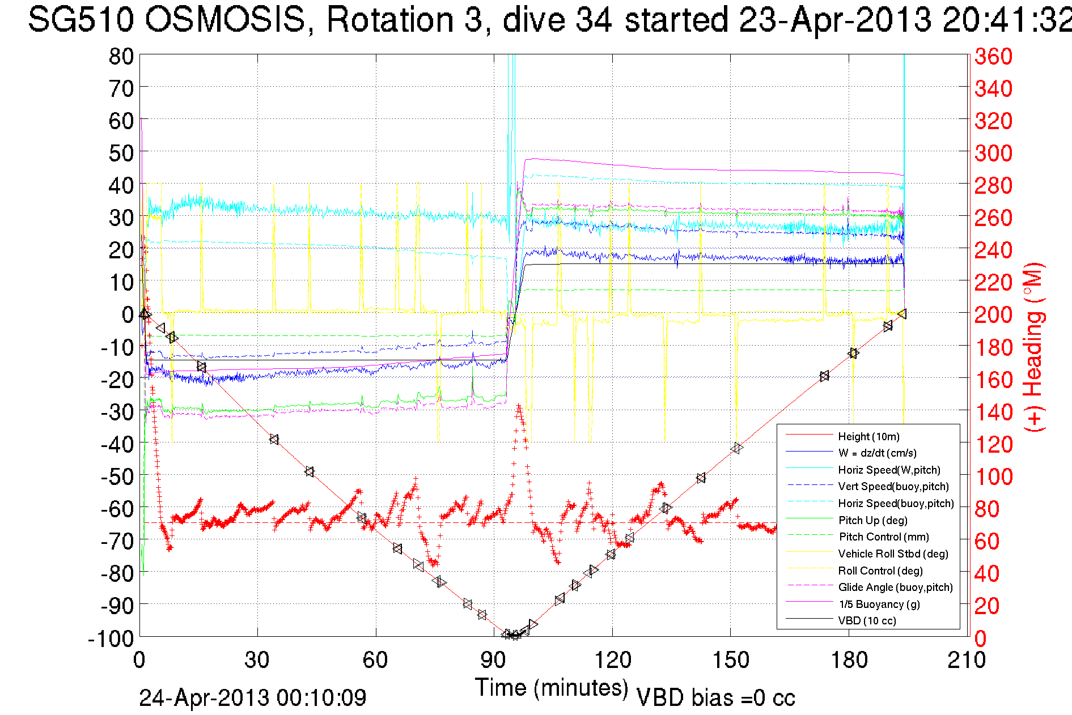The image size is (1072, 715).
Task: Click 'Vert Speed(buoy,pitch)' in the legend
Action: (893, 486)
